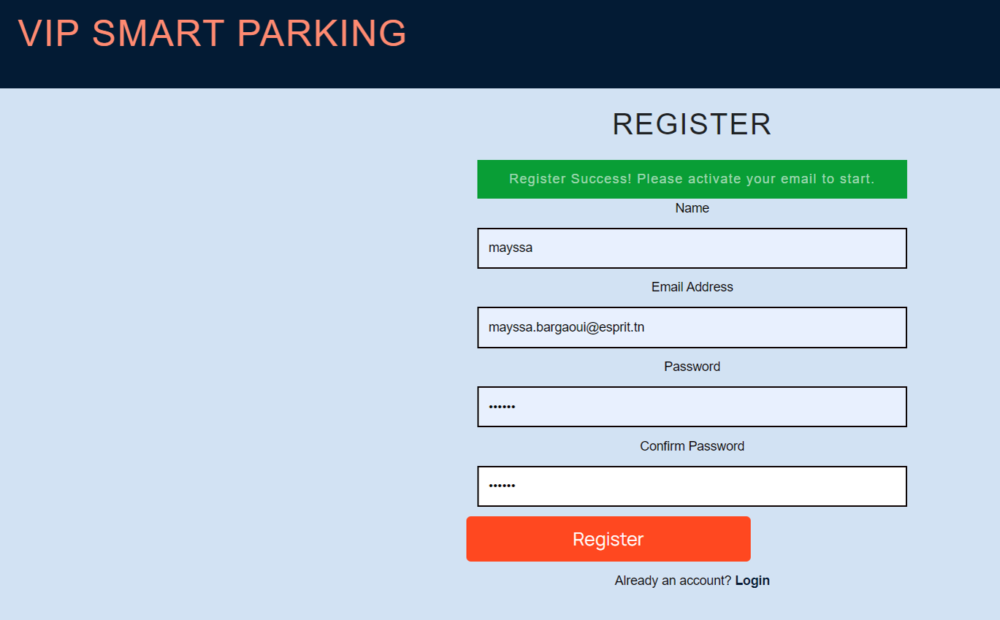Click the Password label
This screenshot has height=620, width=1000.
(692, 367)
